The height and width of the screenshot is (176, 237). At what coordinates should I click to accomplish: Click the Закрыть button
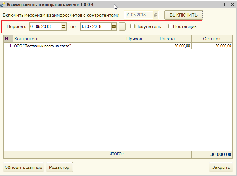pos(221,167)
